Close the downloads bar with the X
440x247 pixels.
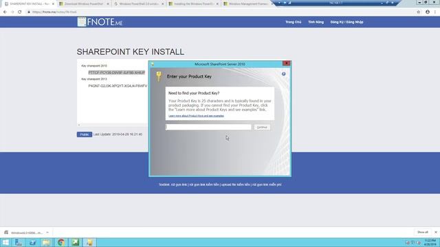point(436,232)
